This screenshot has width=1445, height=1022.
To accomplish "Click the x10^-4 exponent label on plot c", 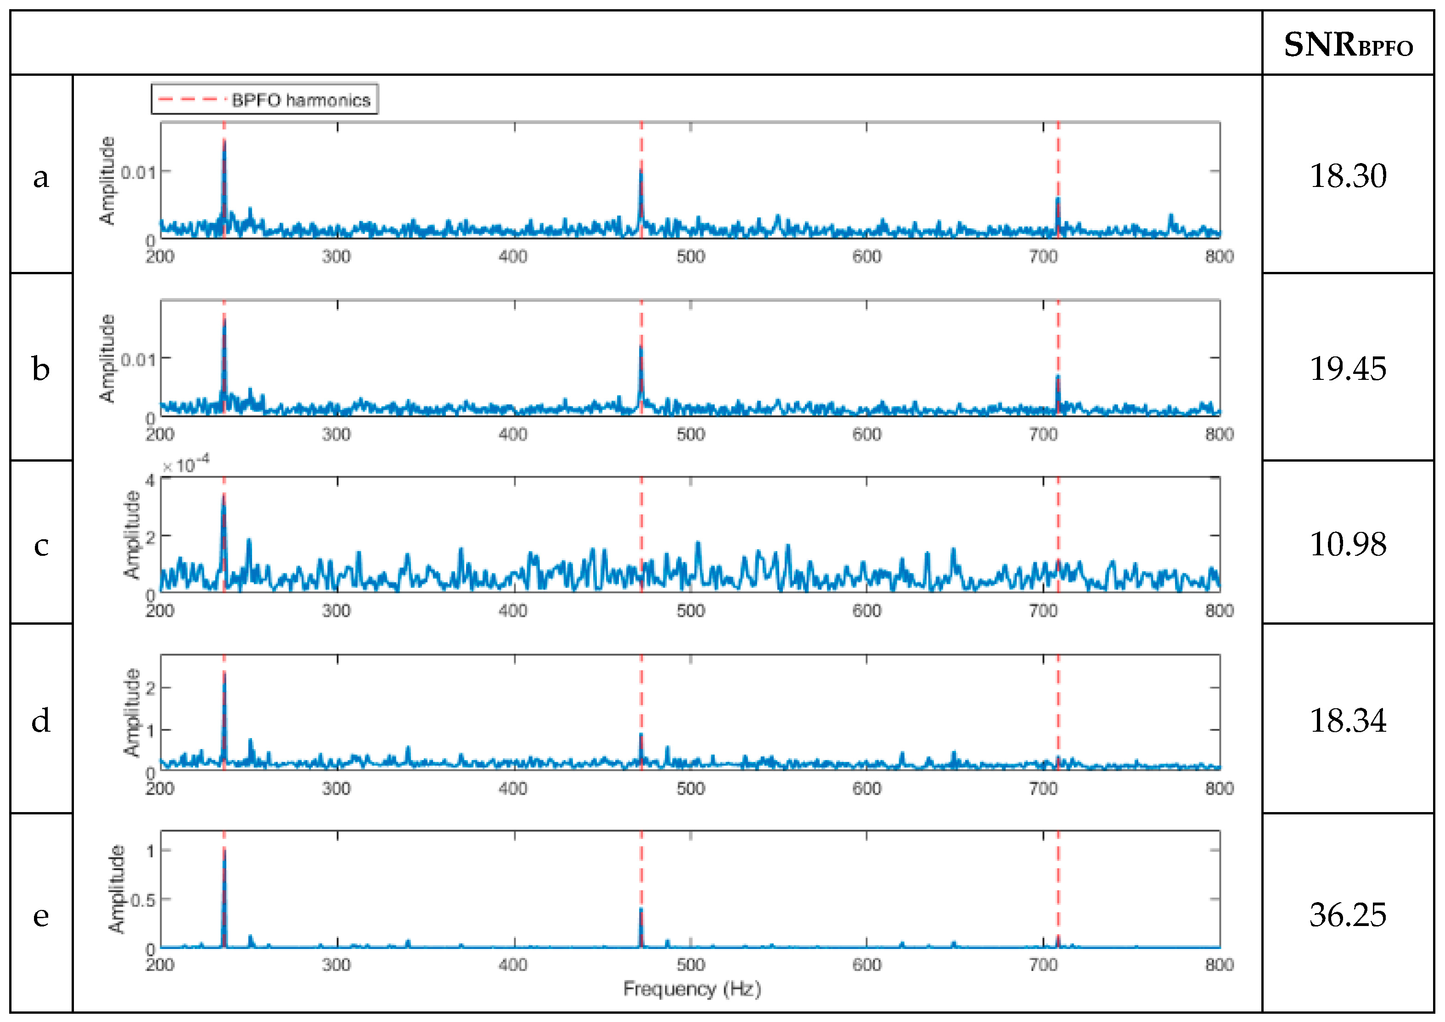I will 186,465.
